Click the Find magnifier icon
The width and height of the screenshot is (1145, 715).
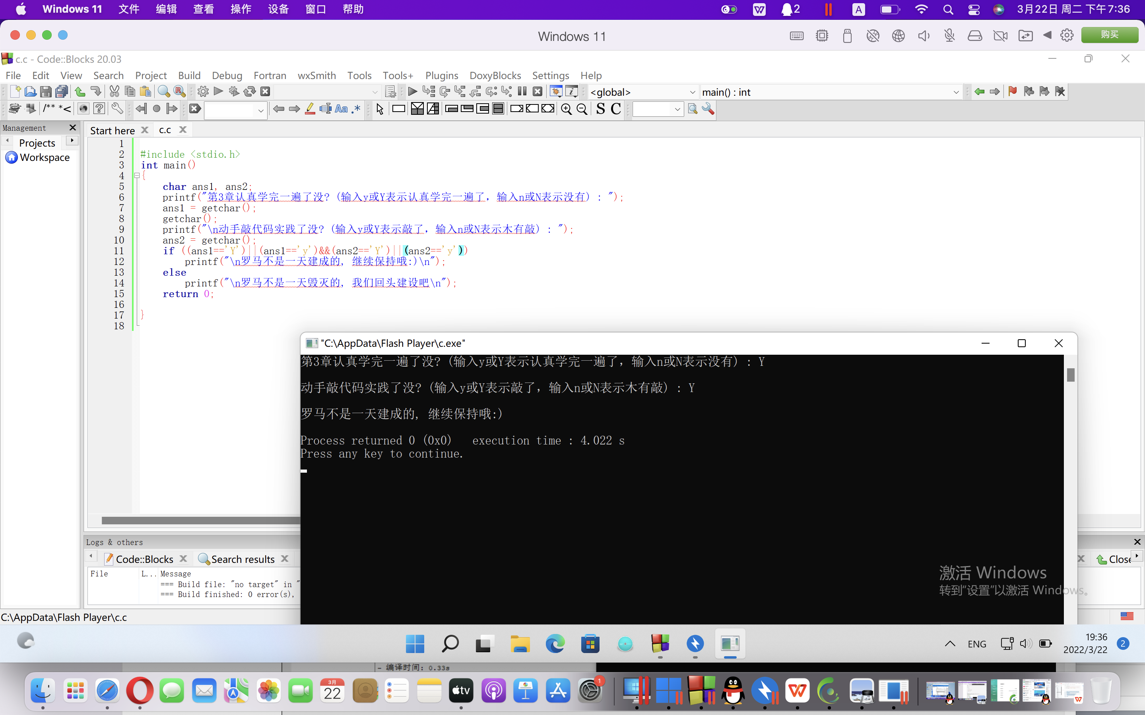click(164, 92)
